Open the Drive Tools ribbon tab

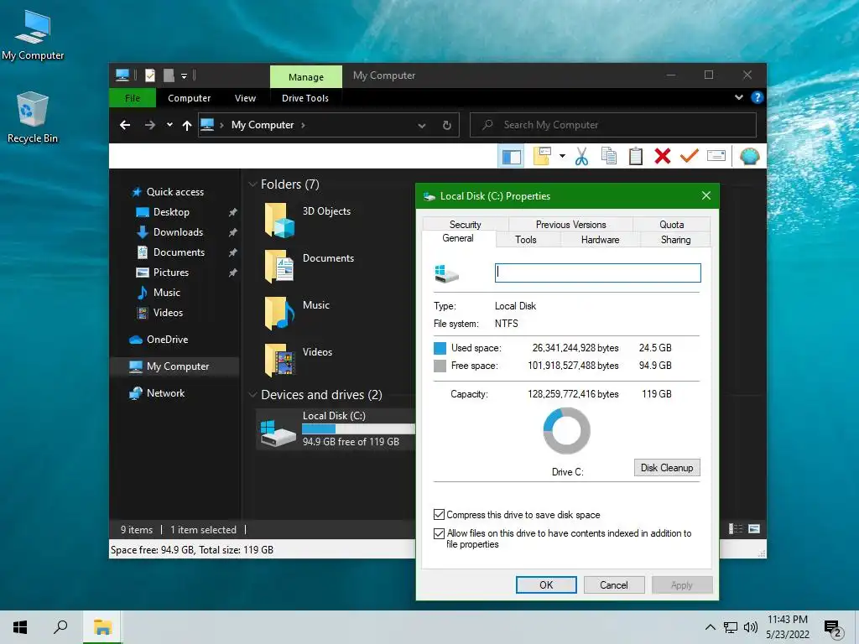point(305,98)
